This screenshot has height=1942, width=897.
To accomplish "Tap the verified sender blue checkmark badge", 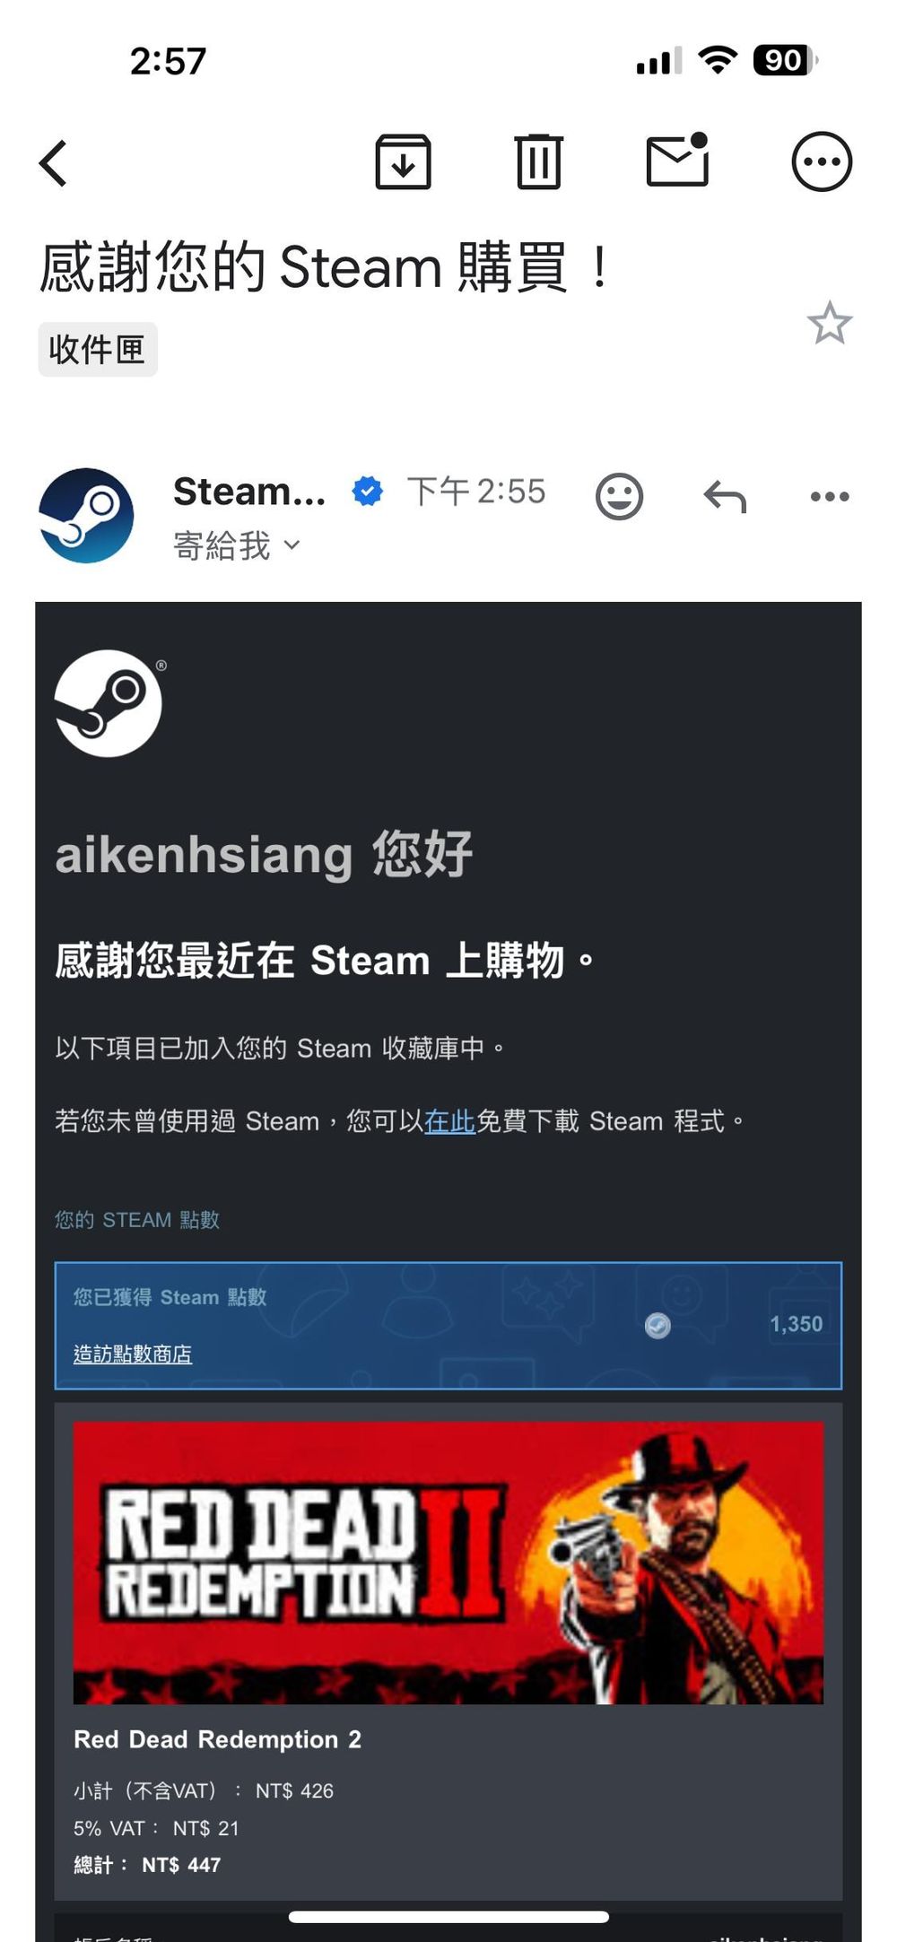I will pos(368,492).
